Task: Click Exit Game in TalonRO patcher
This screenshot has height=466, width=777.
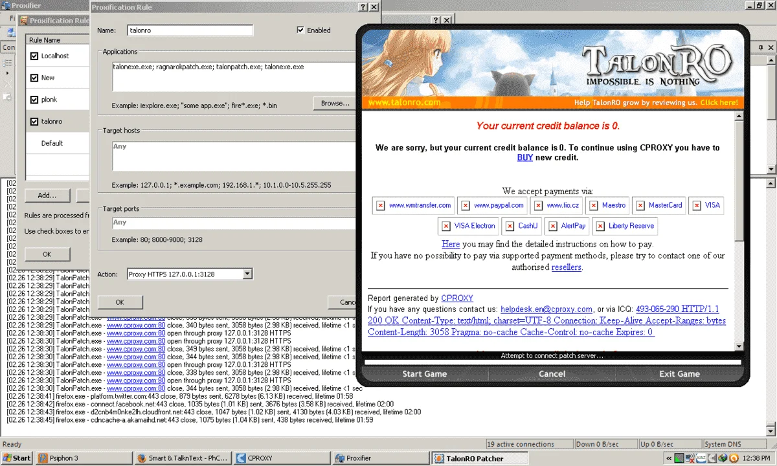Action: pyautogui.click(x=679, y=373)
